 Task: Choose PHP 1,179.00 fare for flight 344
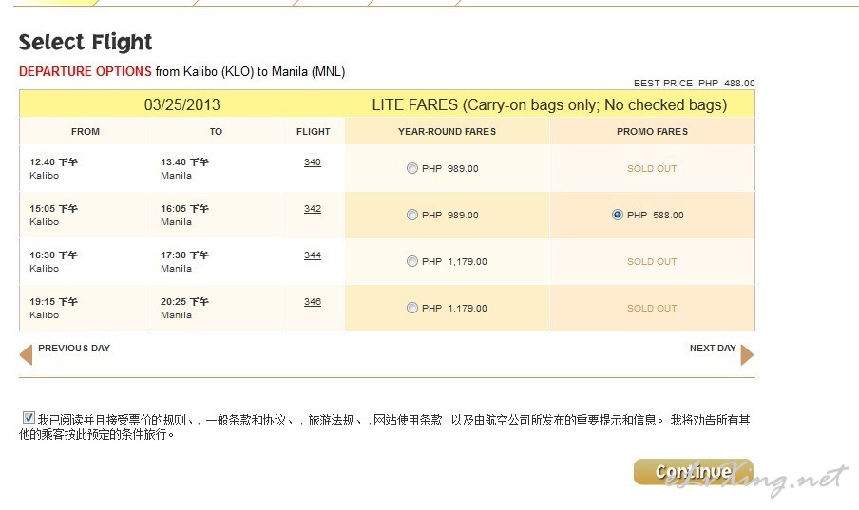pos(411,262)
